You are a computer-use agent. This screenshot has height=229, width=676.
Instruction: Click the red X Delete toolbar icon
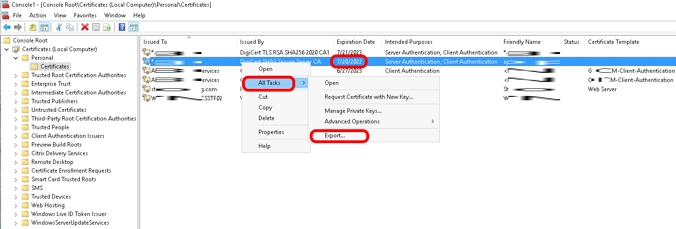pyautogui.click(x=85, y=27)
